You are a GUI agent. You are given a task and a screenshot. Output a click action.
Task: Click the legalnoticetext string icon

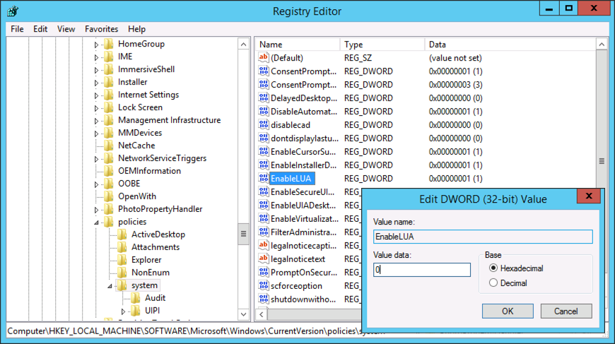264,259
